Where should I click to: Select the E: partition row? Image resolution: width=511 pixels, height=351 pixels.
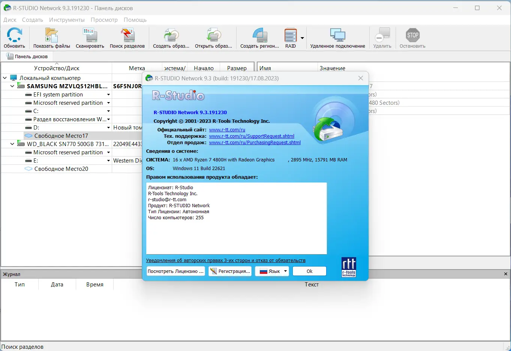pos(36,161)
